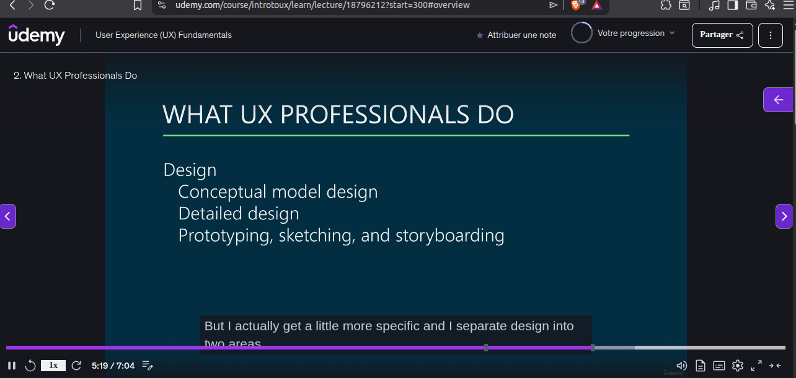Image resolution: width=796 pixels, height=378 pixels.
Task: Mute the video volume
Action: [x=681, y=366]
